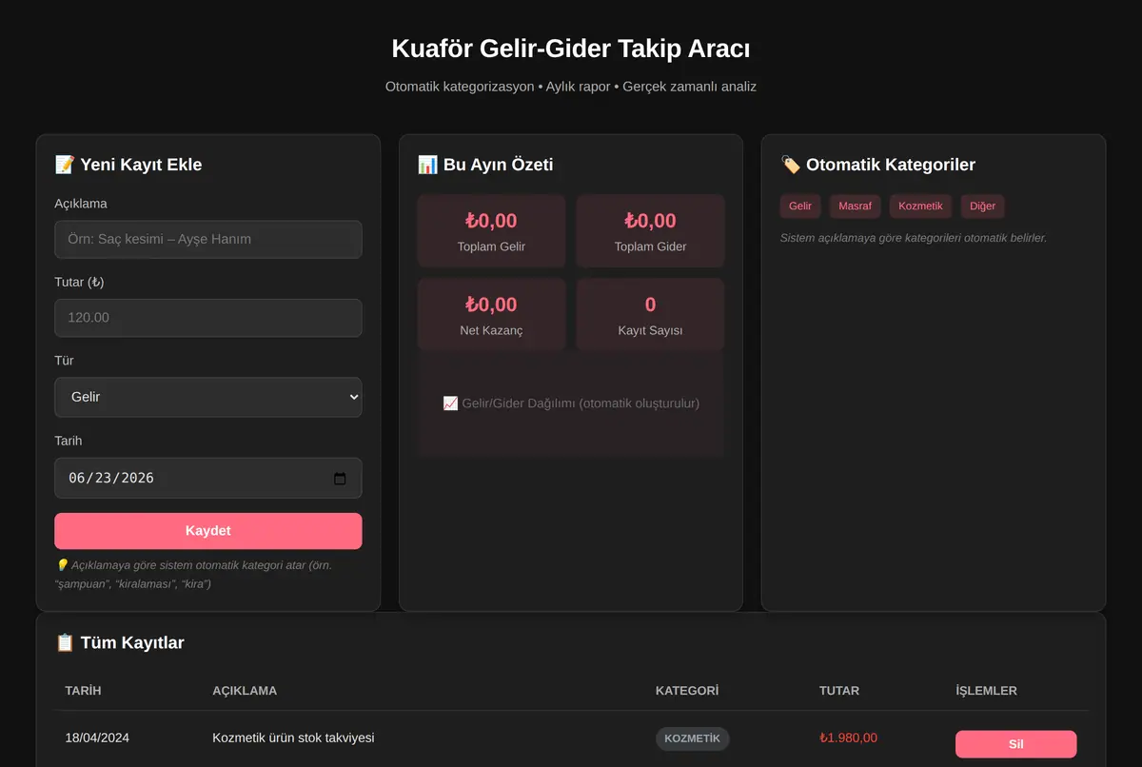Select the Masraf category tag

pyautogui.click(x=855, y=206)
